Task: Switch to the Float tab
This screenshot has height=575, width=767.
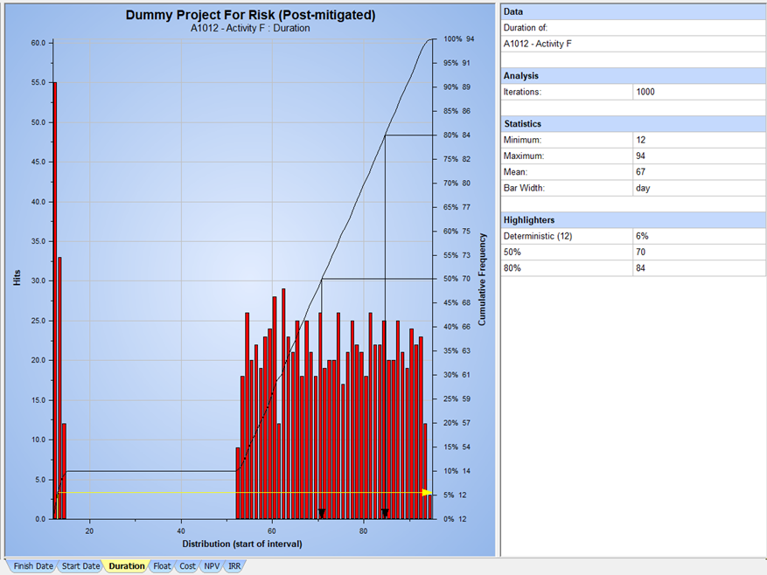Action: (161, 565)
